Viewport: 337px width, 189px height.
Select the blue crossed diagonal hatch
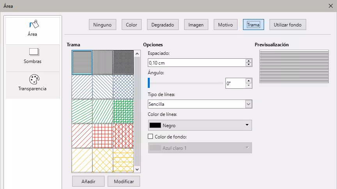tap(123, 87)
